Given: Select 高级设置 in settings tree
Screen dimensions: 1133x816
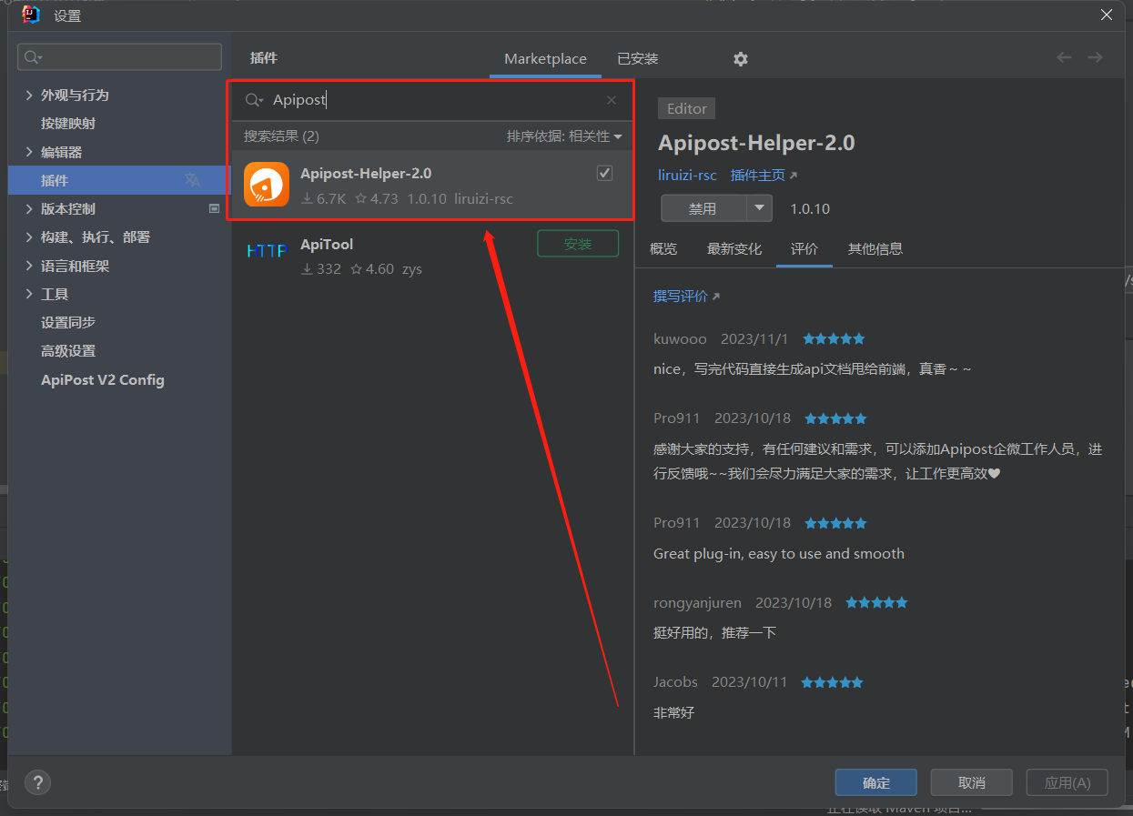Looking at the screenshot, I should coord(68,350).
